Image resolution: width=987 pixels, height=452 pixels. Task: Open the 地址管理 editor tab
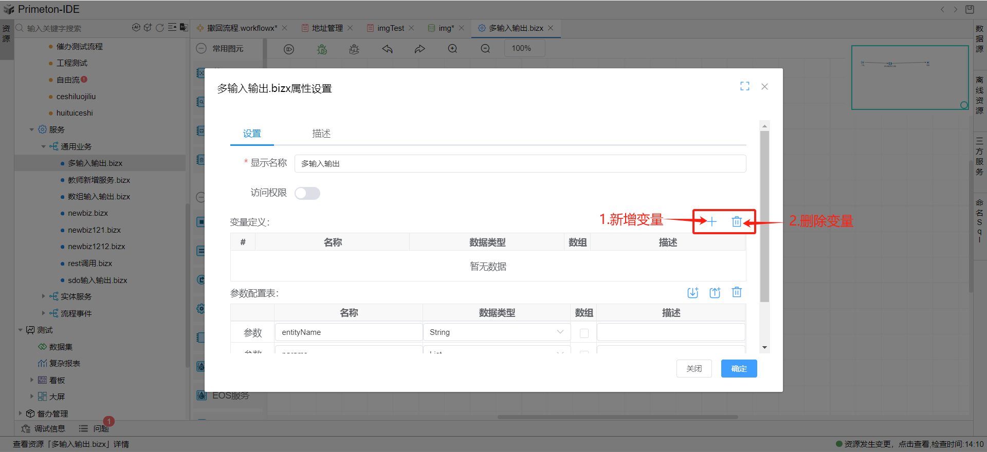click(x=327, y=28)
